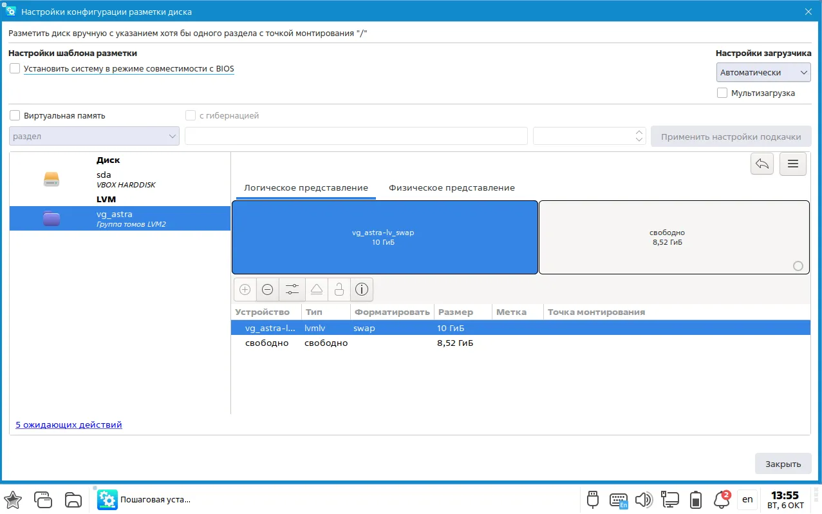822x514 pixels.
Task: Click the remove partition (minus) icon
Action: [x=267, y=290]
